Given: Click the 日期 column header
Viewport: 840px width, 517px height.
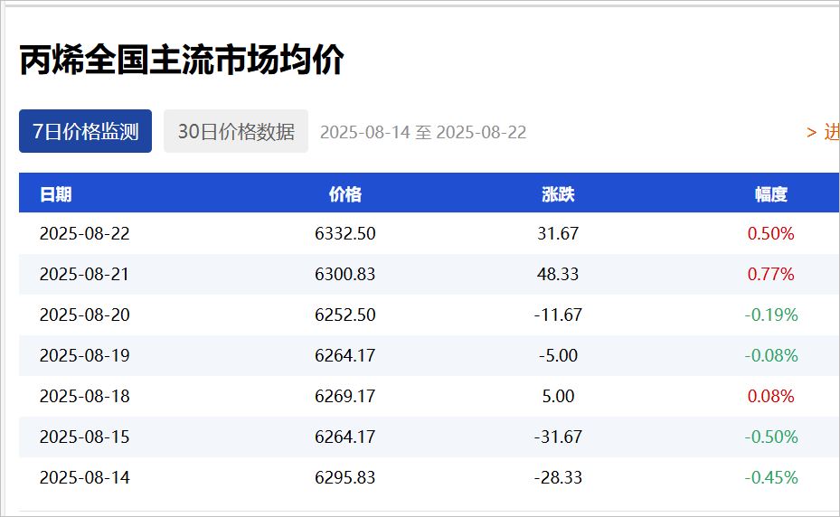Looking at the screenshot, I should (x=56, y=194).
